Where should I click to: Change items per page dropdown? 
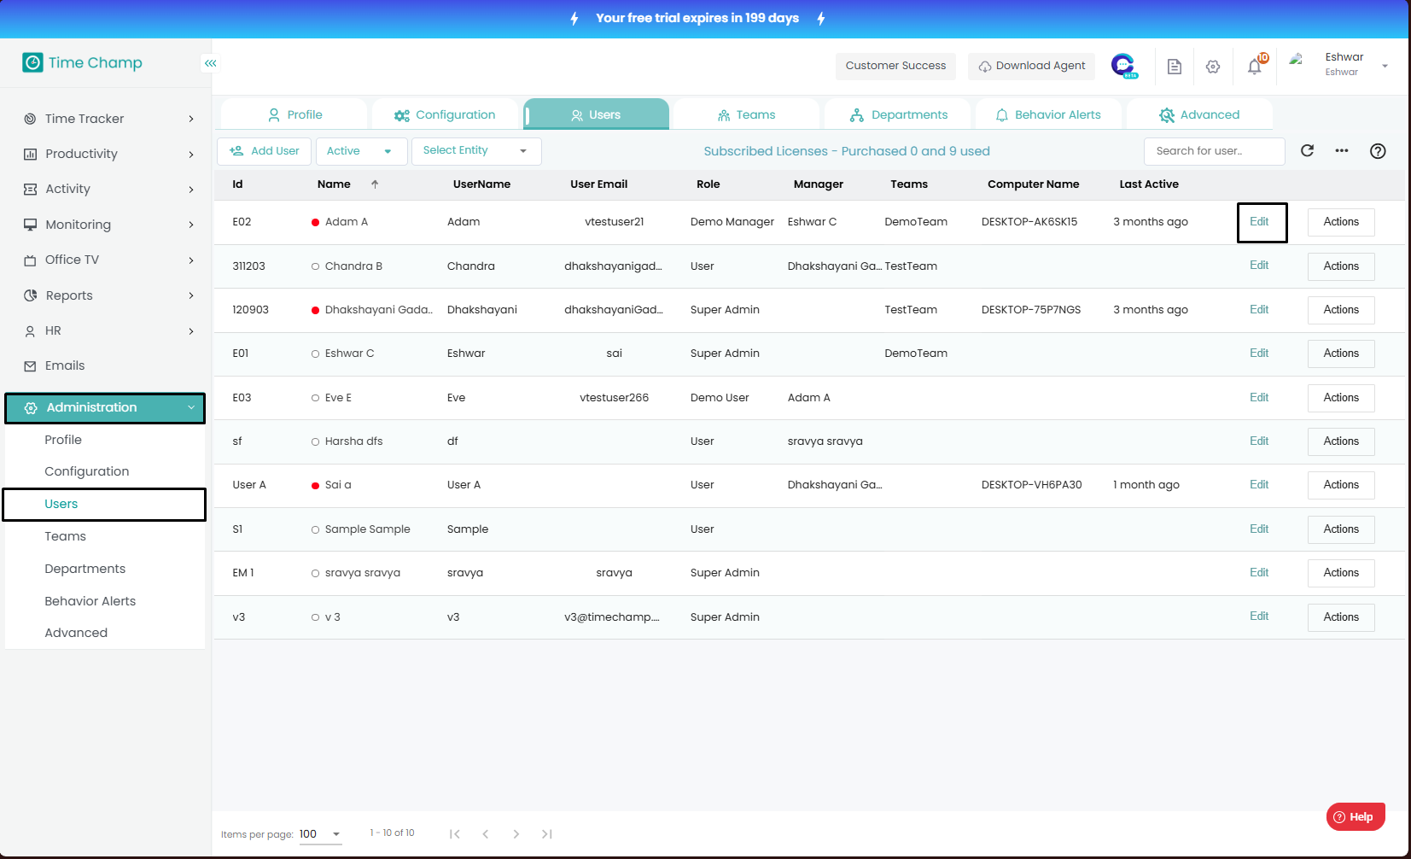320,834
